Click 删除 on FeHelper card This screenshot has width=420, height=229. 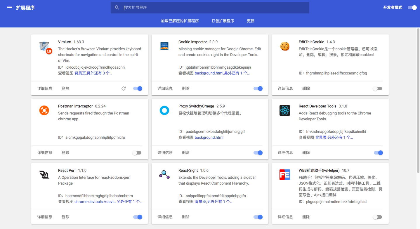(x=306, y=217)
